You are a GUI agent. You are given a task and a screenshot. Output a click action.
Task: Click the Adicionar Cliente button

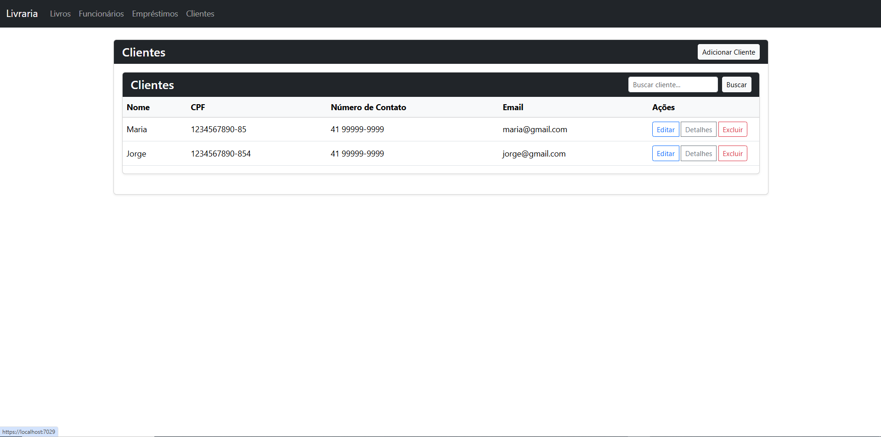point(728,52)
